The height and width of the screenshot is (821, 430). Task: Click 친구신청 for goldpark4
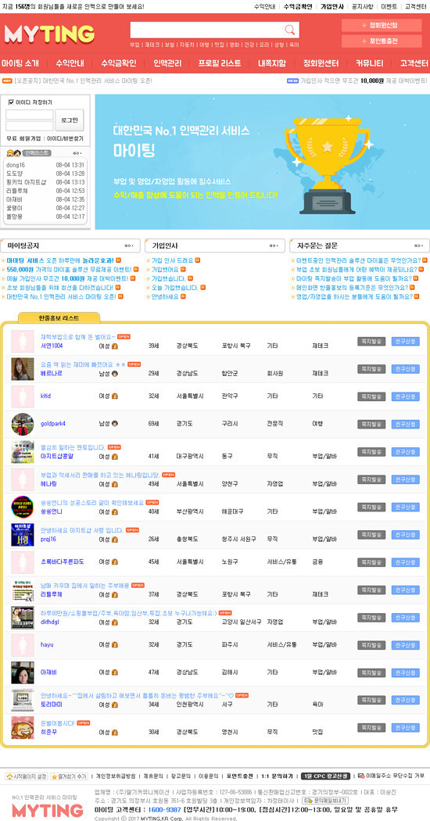[x=406, y=424]
